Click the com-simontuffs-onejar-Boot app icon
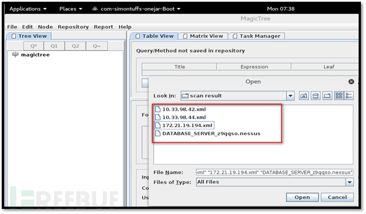The image size is (366, 214). (x=95, y=9)
